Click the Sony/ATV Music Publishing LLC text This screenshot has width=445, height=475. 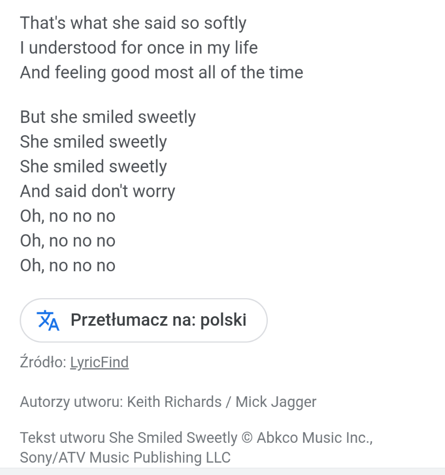point(125,458)
